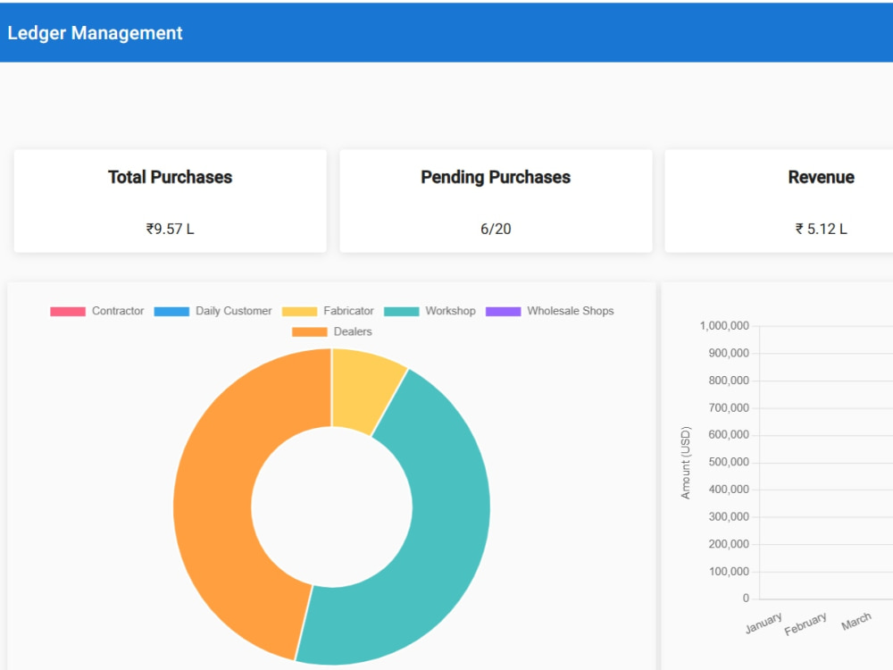Viewport: 893px width, 670px height.
Task: Toggle the Contractor legend color swatch
Action: (x=68, y=311)
